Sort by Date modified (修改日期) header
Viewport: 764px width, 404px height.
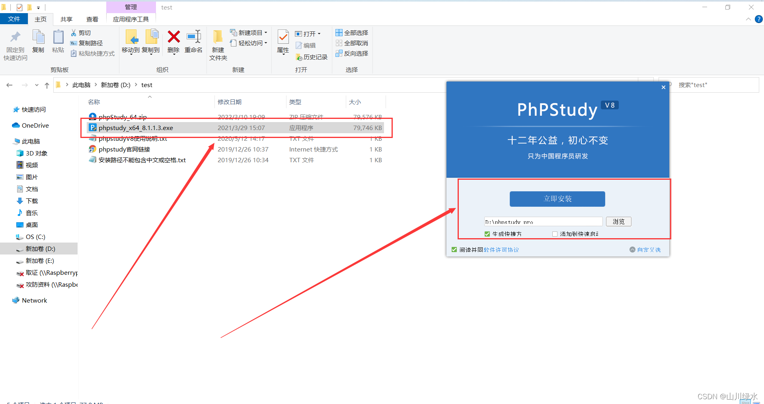pos(230,102)
